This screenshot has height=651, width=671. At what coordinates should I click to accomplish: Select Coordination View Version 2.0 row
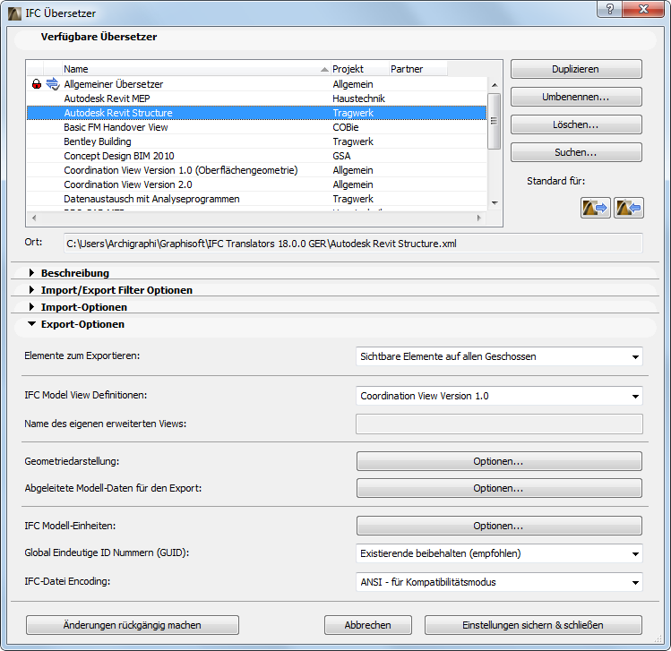pos(257,184)
